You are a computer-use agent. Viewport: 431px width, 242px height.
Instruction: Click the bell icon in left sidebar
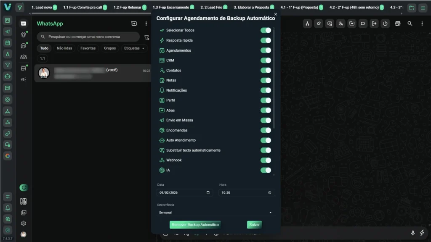pos(8,208)
